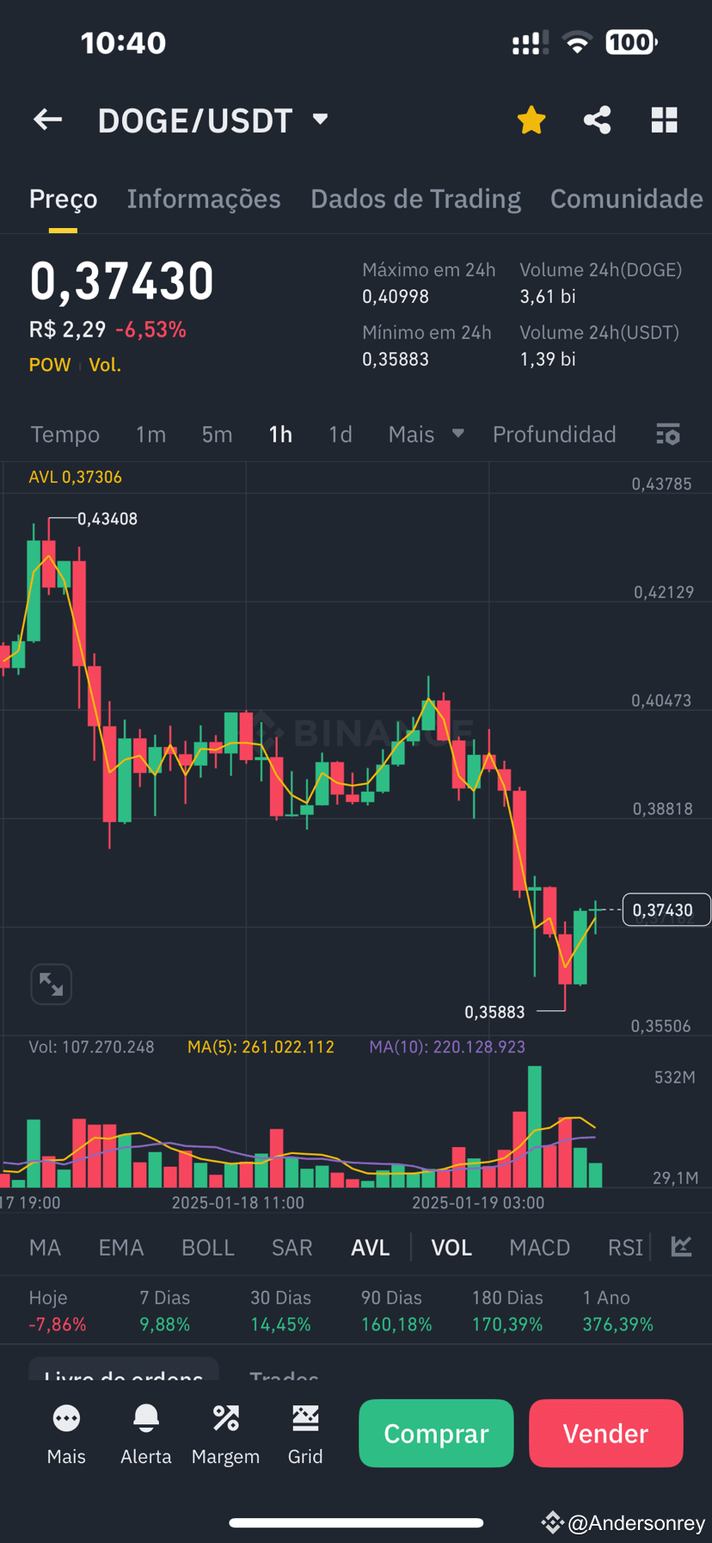712x1543 pixels.
Task: Select the 1d candle interval
Action: [x=341, y=435]
